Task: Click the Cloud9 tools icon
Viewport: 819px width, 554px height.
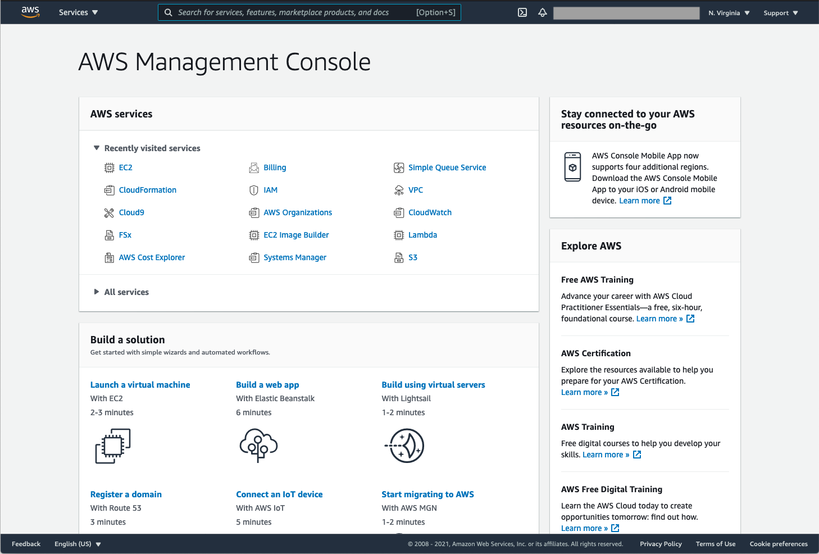Action: pyautogui.click(x=110, y=212)
